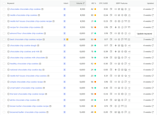Sort table by Volume column
Viewport: 157px width, 115px height.
80,3
